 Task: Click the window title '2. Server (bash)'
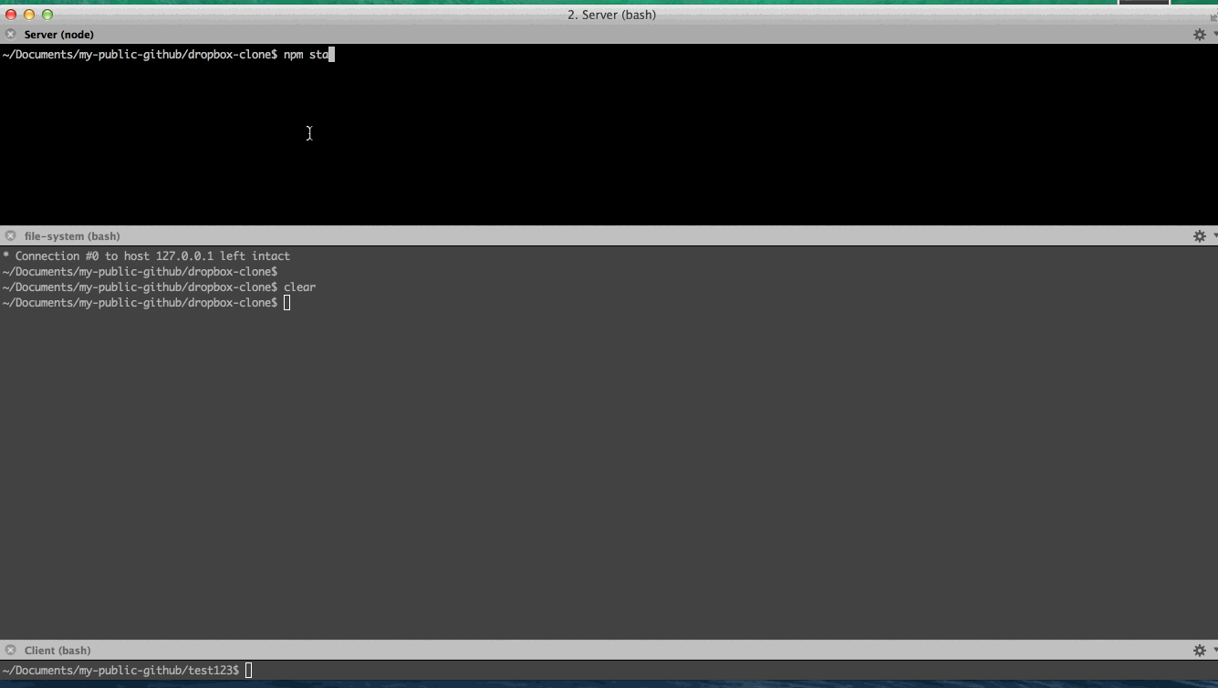(x=611, y=15)
